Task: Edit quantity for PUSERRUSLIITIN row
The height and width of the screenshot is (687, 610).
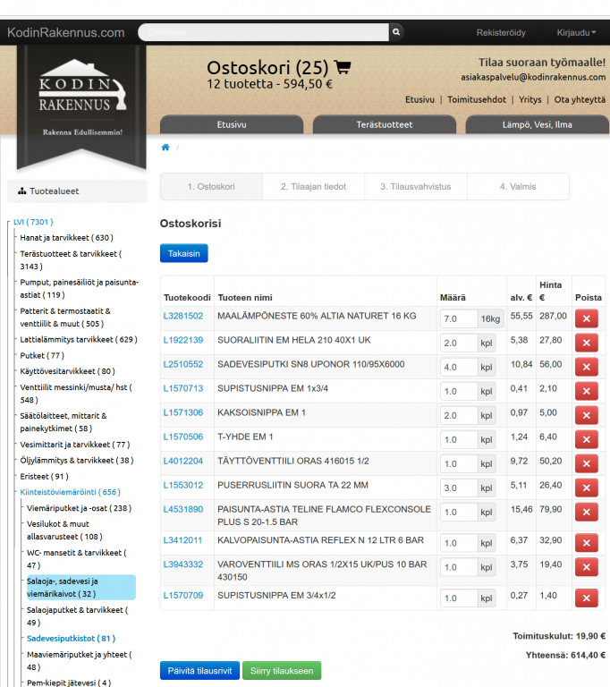Action: tap(459, 488)
